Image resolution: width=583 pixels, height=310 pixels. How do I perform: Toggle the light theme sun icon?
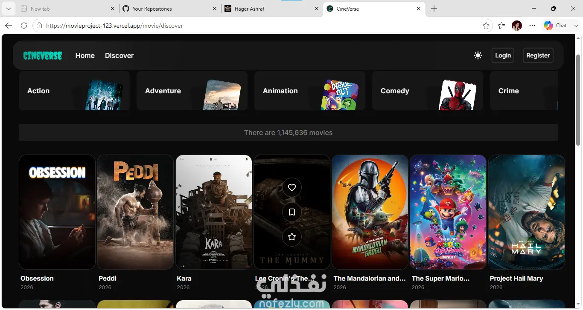478,55
